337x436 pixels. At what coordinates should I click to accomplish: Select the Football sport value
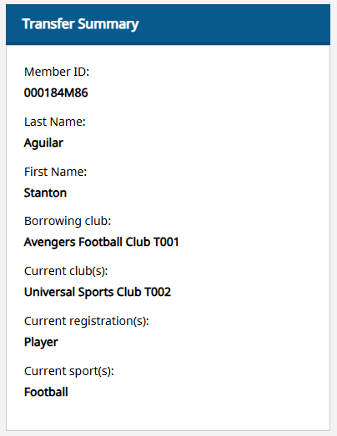46,392
